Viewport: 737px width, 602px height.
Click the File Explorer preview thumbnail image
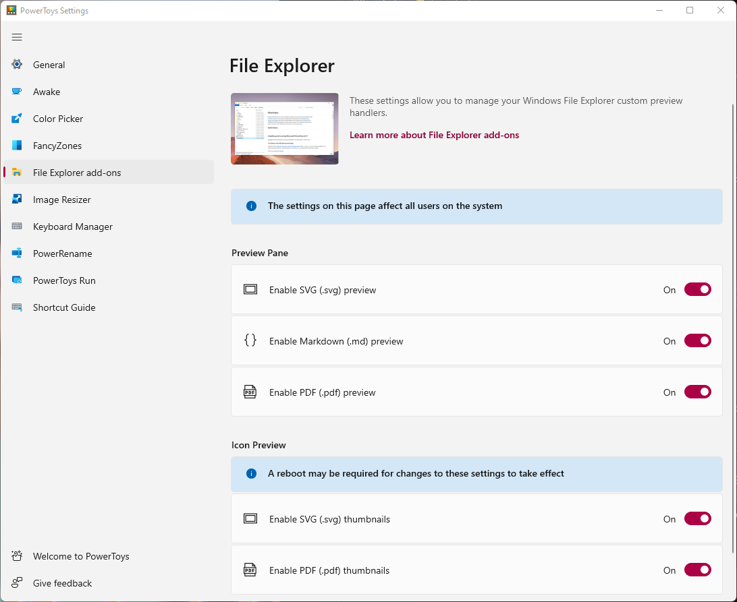click(x=284, y=128)
